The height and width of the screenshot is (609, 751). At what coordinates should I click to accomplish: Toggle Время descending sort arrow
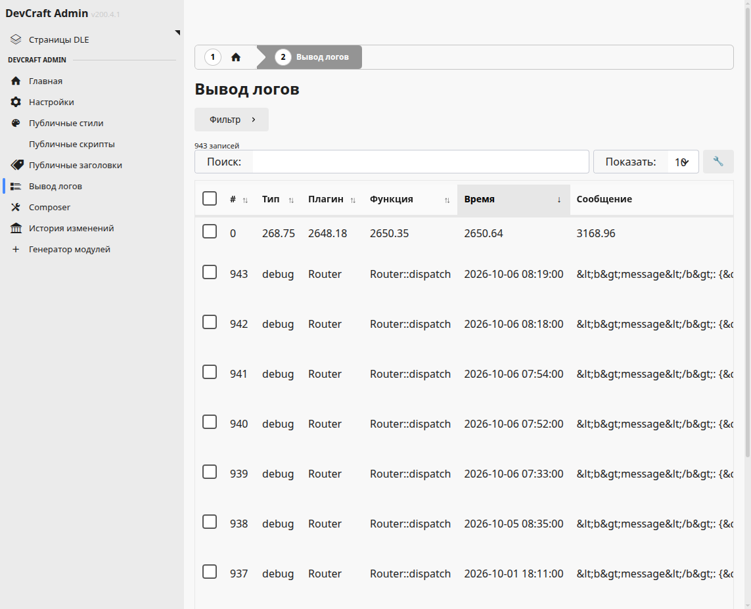559,200
